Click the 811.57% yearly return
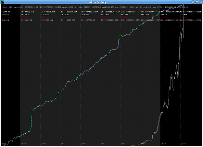 click(125, 15)
